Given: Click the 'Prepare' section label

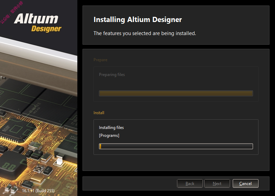Looking at the screenshot, I should (100, 60).
